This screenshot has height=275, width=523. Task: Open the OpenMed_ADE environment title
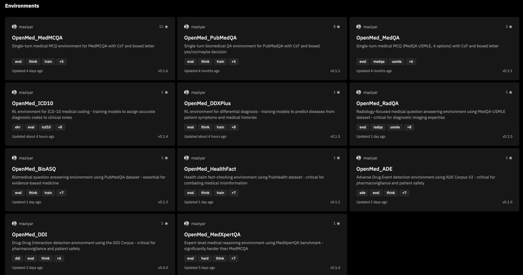coord(374,169)
